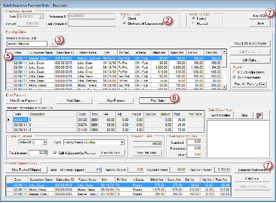The width and height of the screenshot is (276, 203).
Task: Click Code column header in procedures table
Action: [84, 114]
